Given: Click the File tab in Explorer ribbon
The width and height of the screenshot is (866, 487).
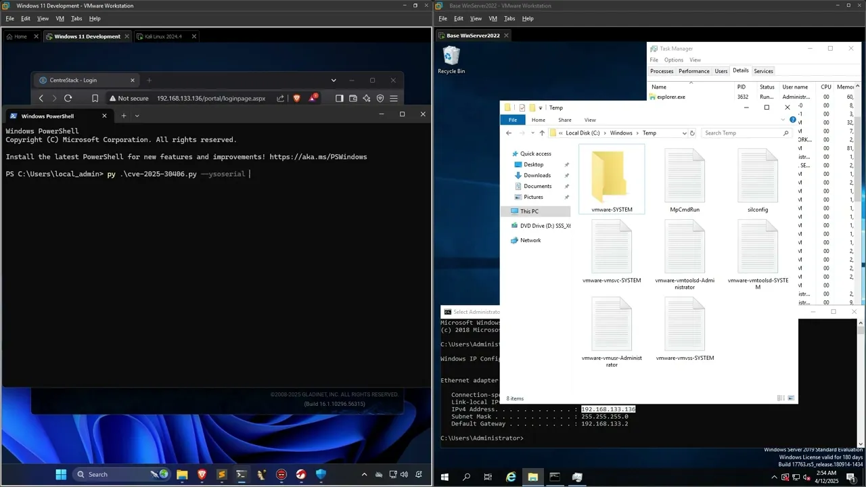Looking at the screenshot, I should [513, 120].
